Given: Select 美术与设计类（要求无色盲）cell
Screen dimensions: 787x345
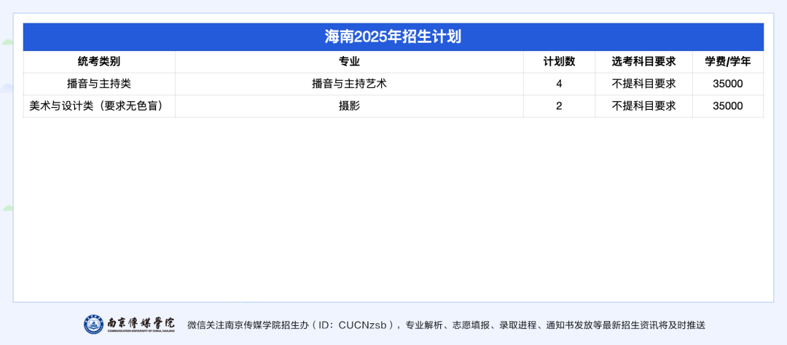Looking at the screenshot, I should click(99, 106).
